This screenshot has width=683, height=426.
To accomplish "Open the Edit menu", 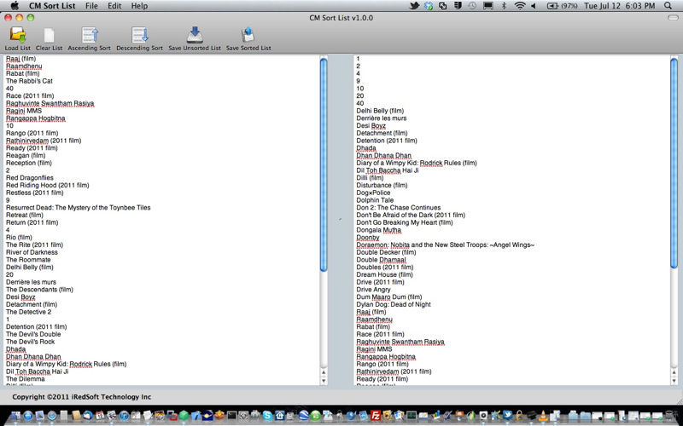I will pyautogui.click(x=114, y=6).
